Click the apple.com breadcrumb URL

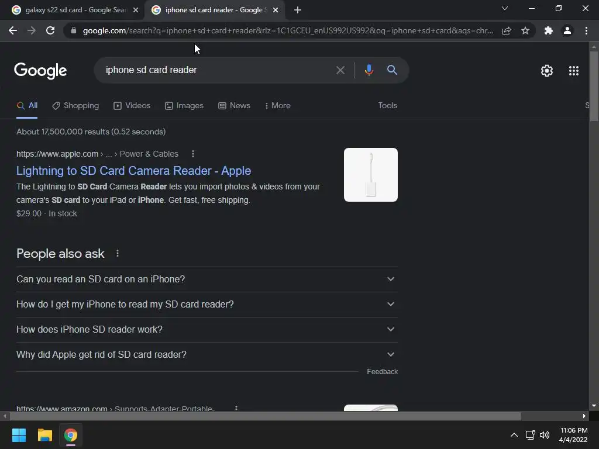pyautogui.click(x=98, y=154)
